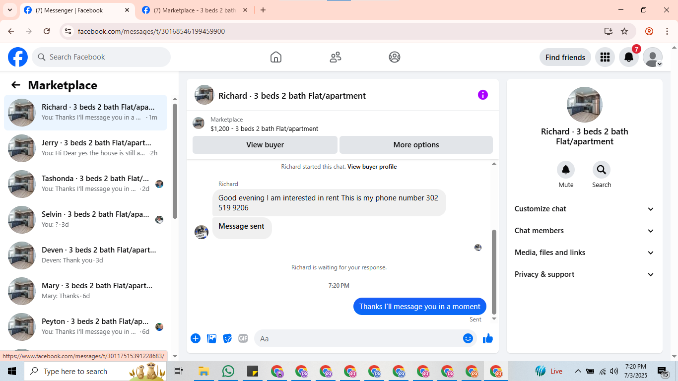Open the Friends icon in top navigation

tap(336, 57)
